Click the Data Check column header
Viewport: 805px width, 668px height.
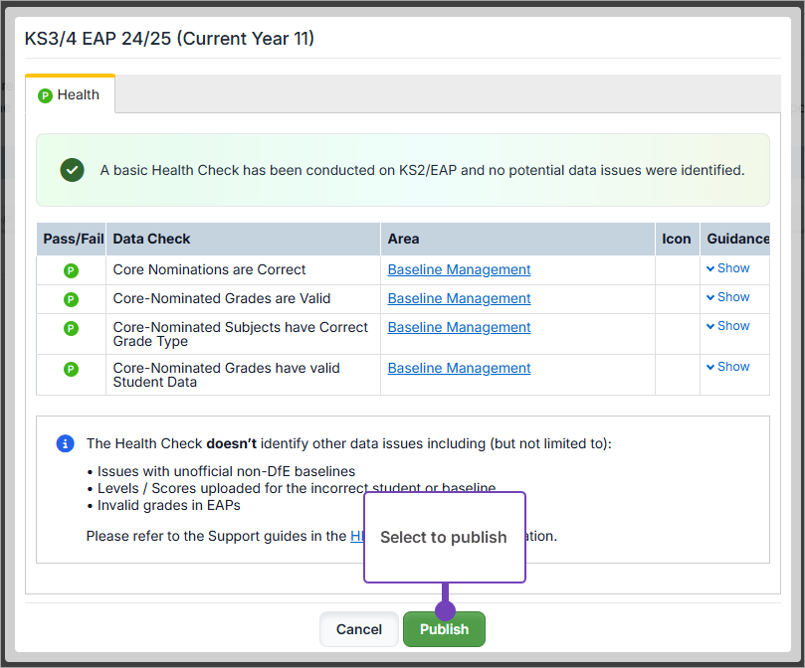152,239
